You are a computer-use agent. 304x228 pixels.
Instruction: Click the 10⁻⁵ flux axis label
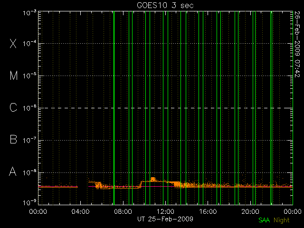coord(29,76)
